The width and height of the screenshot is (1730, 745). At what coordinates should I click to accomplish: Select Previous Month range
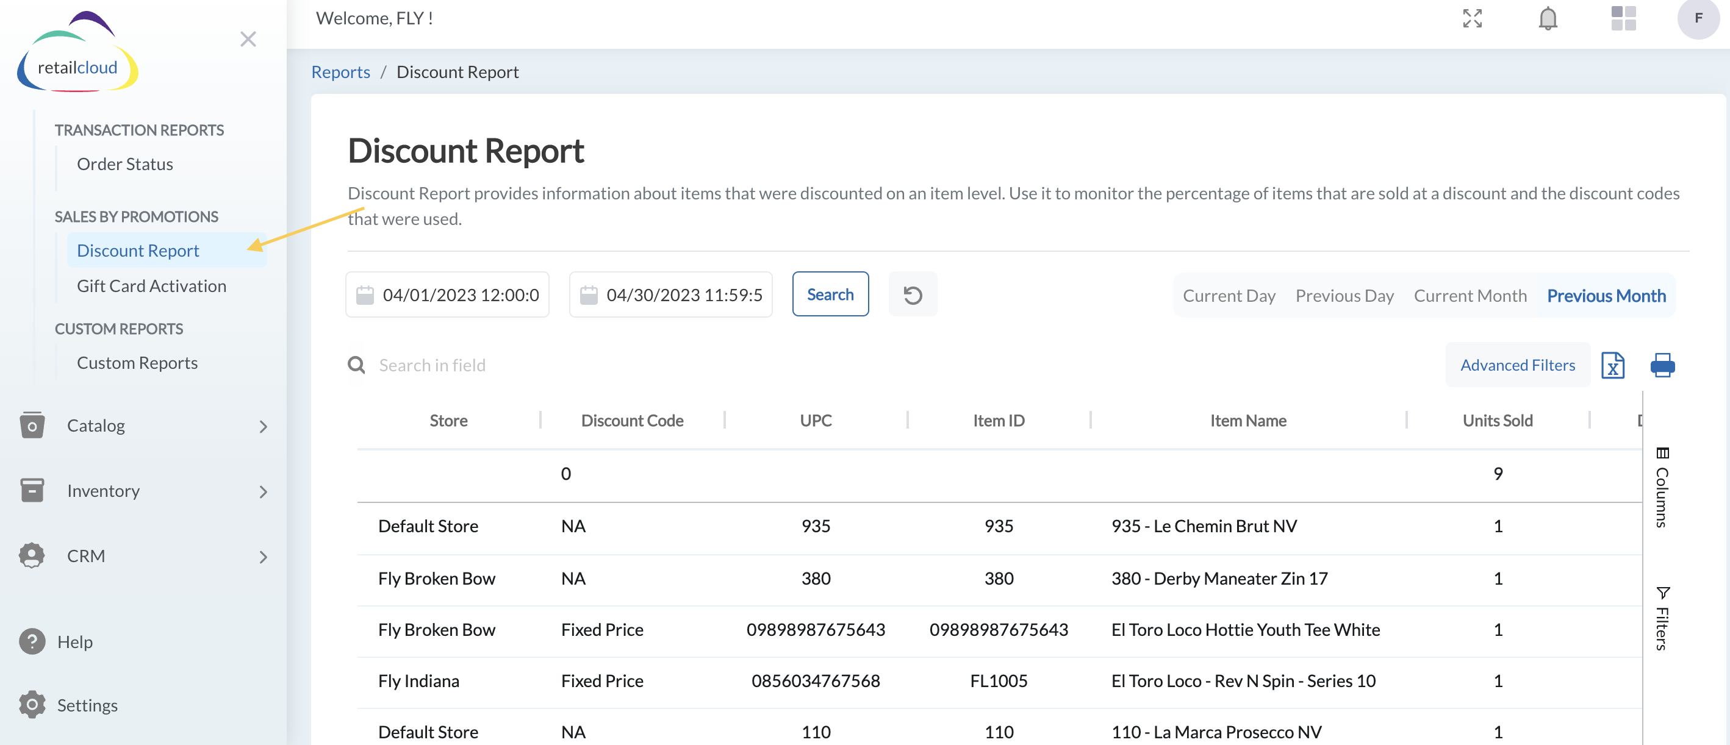(x=1606, y=296)
